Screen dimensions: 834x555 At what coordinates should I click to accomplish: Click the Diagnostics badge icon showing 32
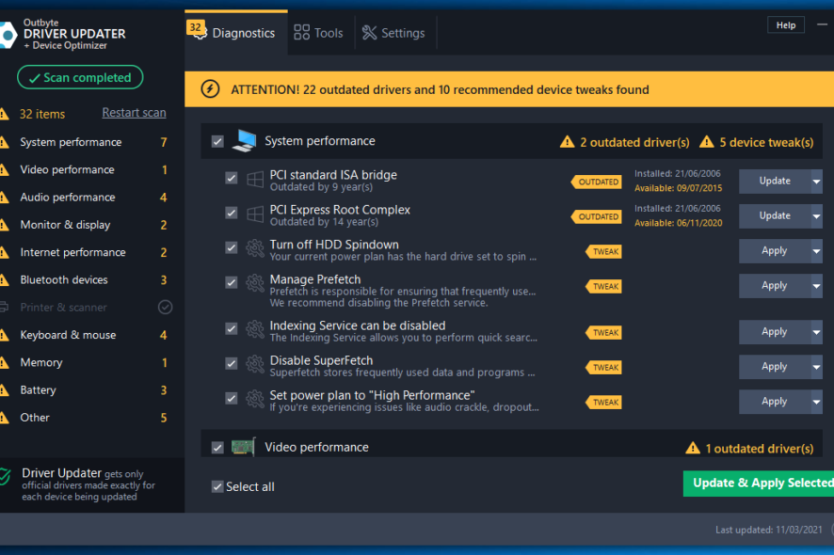(197, 29)
